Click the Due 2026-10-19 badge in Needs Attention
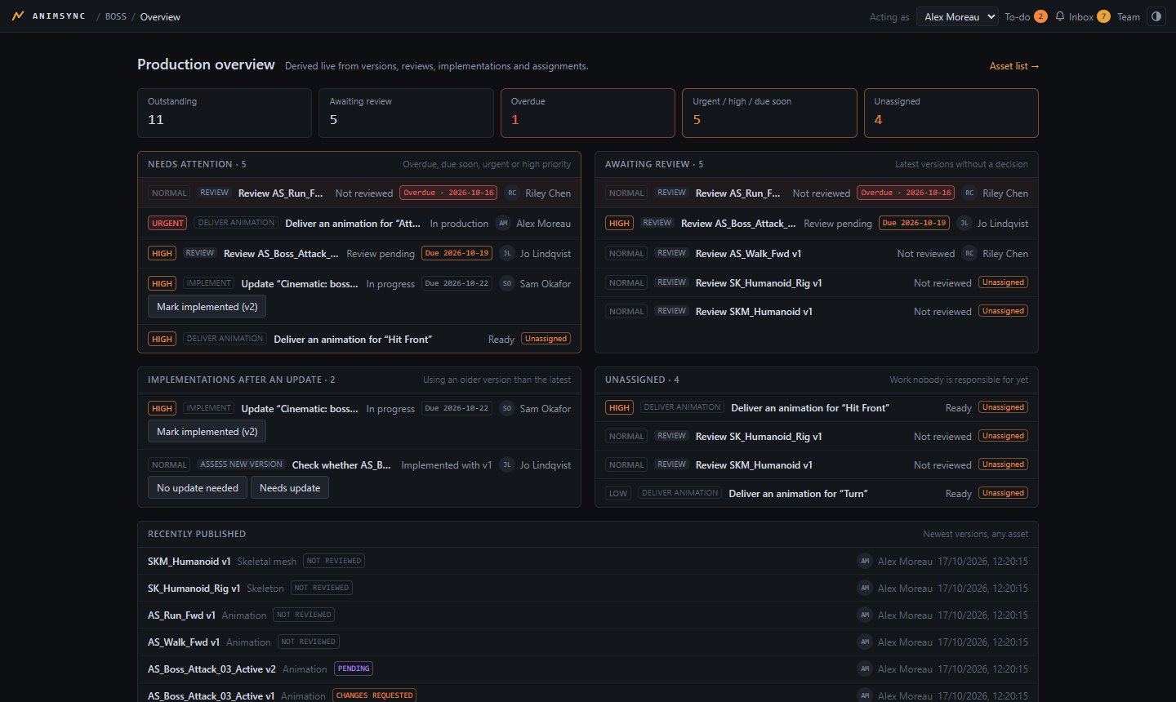 (457, 254)
